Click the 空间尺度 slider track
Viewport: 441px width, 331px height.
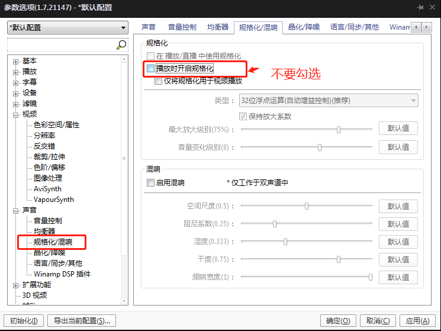(306, 206)
